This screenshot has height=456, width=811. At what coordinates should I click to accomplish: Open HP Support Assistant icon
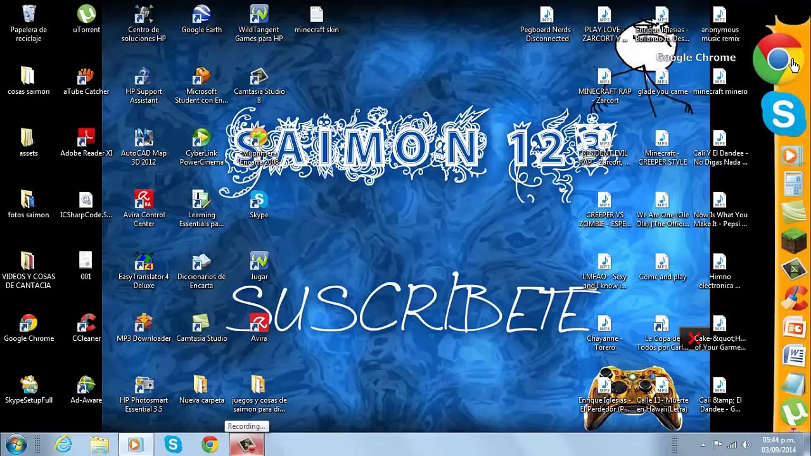click(144, 85)
